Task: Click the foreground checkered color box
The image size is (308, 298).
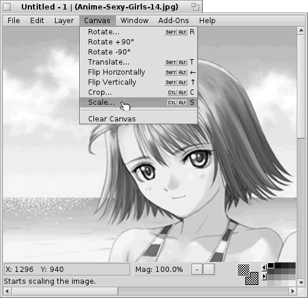Action: pyautogui.click(x=244, y=270)
